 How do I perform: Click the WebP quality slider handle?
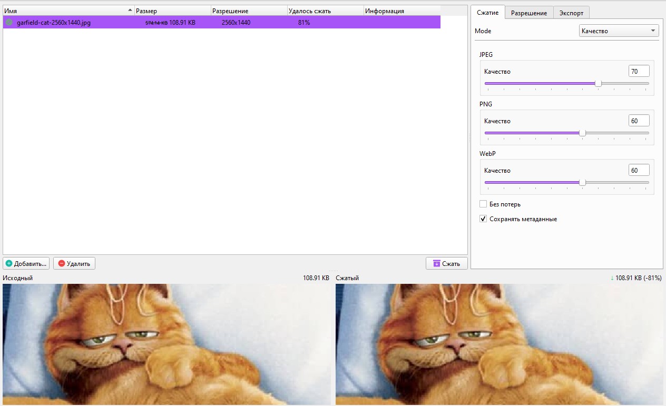582,182
